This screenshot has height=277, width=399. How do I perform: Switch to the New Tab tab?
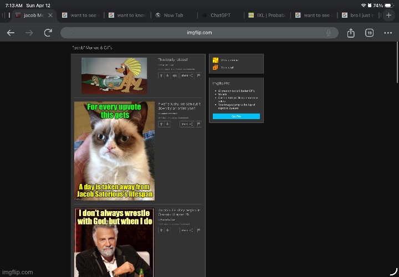[173, 16]
